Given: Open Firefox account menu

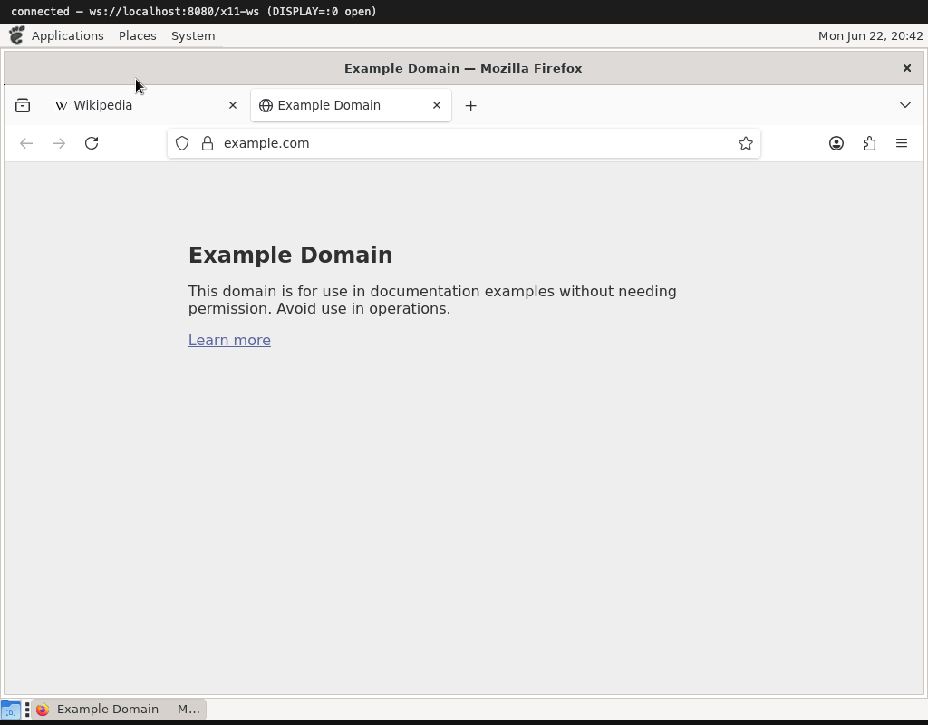Looking at the screenshot, I should (x=836, y=143).
